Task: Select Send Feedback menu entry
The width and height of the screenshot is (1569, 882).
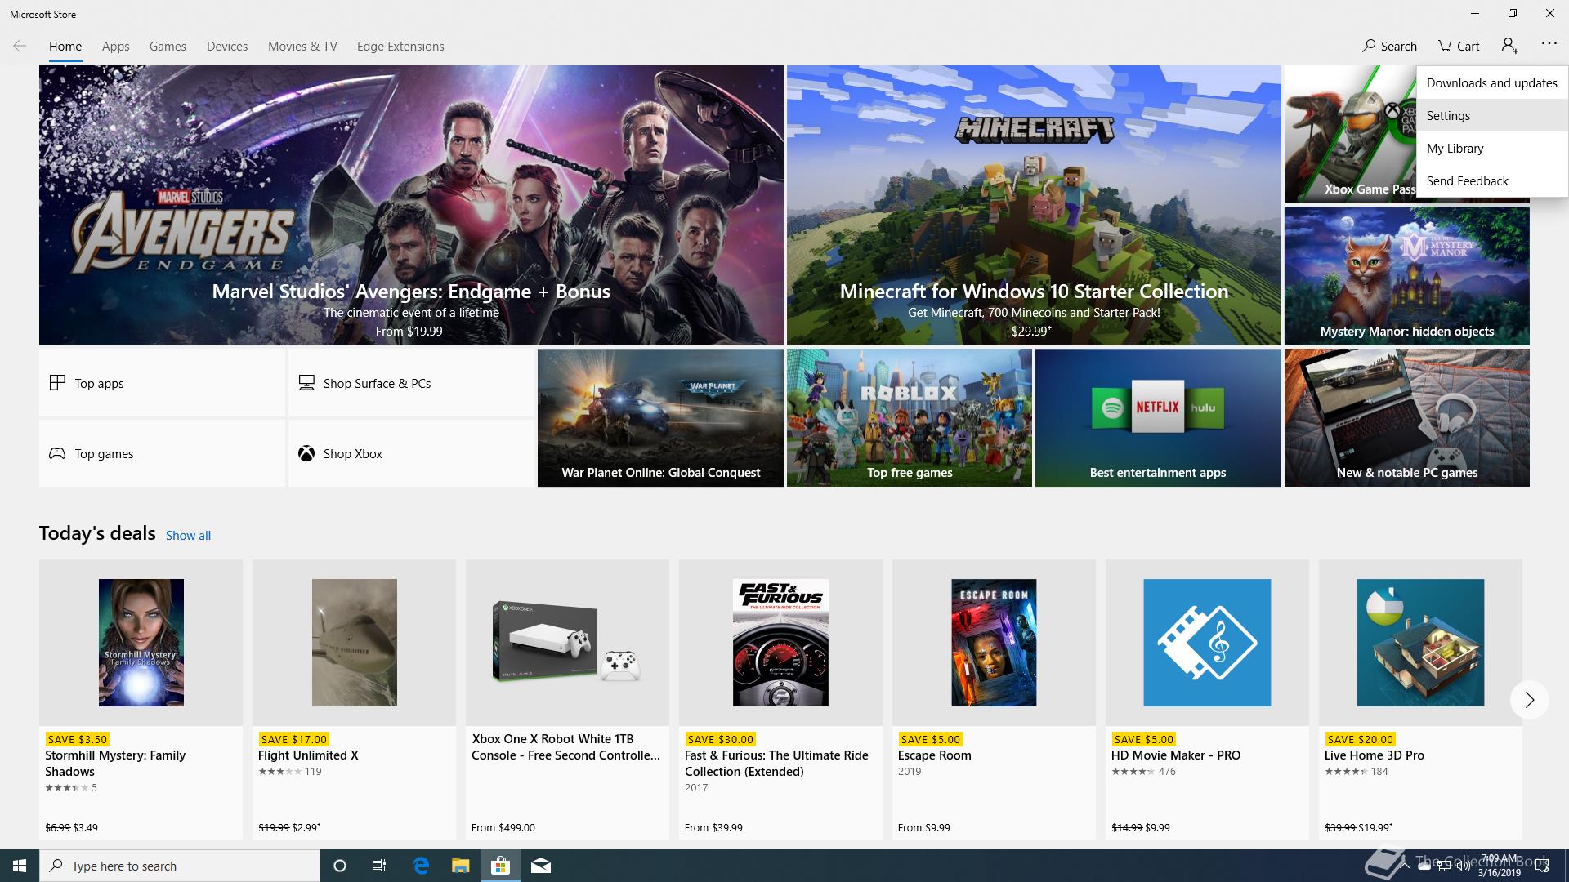Action: pyautogui.click(x=1491, y=180)
